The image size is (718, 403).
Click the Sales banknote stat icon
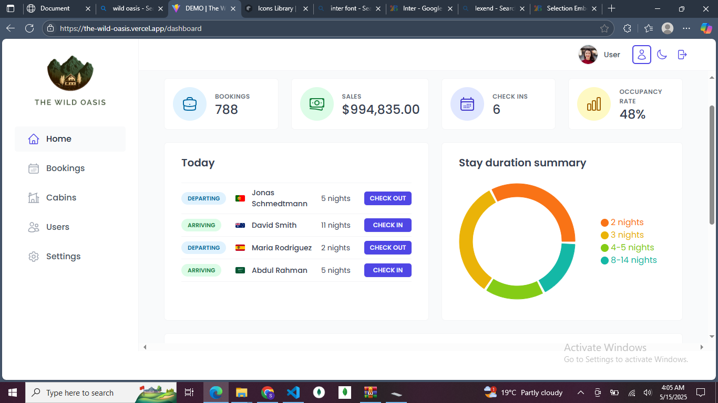point(316,104)
